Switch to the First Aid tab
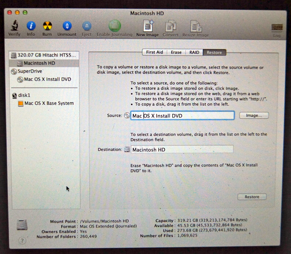 (155, 52)
